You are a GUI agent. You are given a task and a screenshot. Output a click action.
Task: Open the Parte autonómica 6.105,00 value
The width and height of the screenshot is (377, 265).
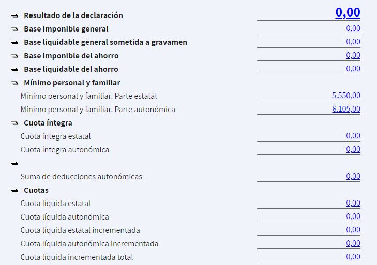pos(346,109)
